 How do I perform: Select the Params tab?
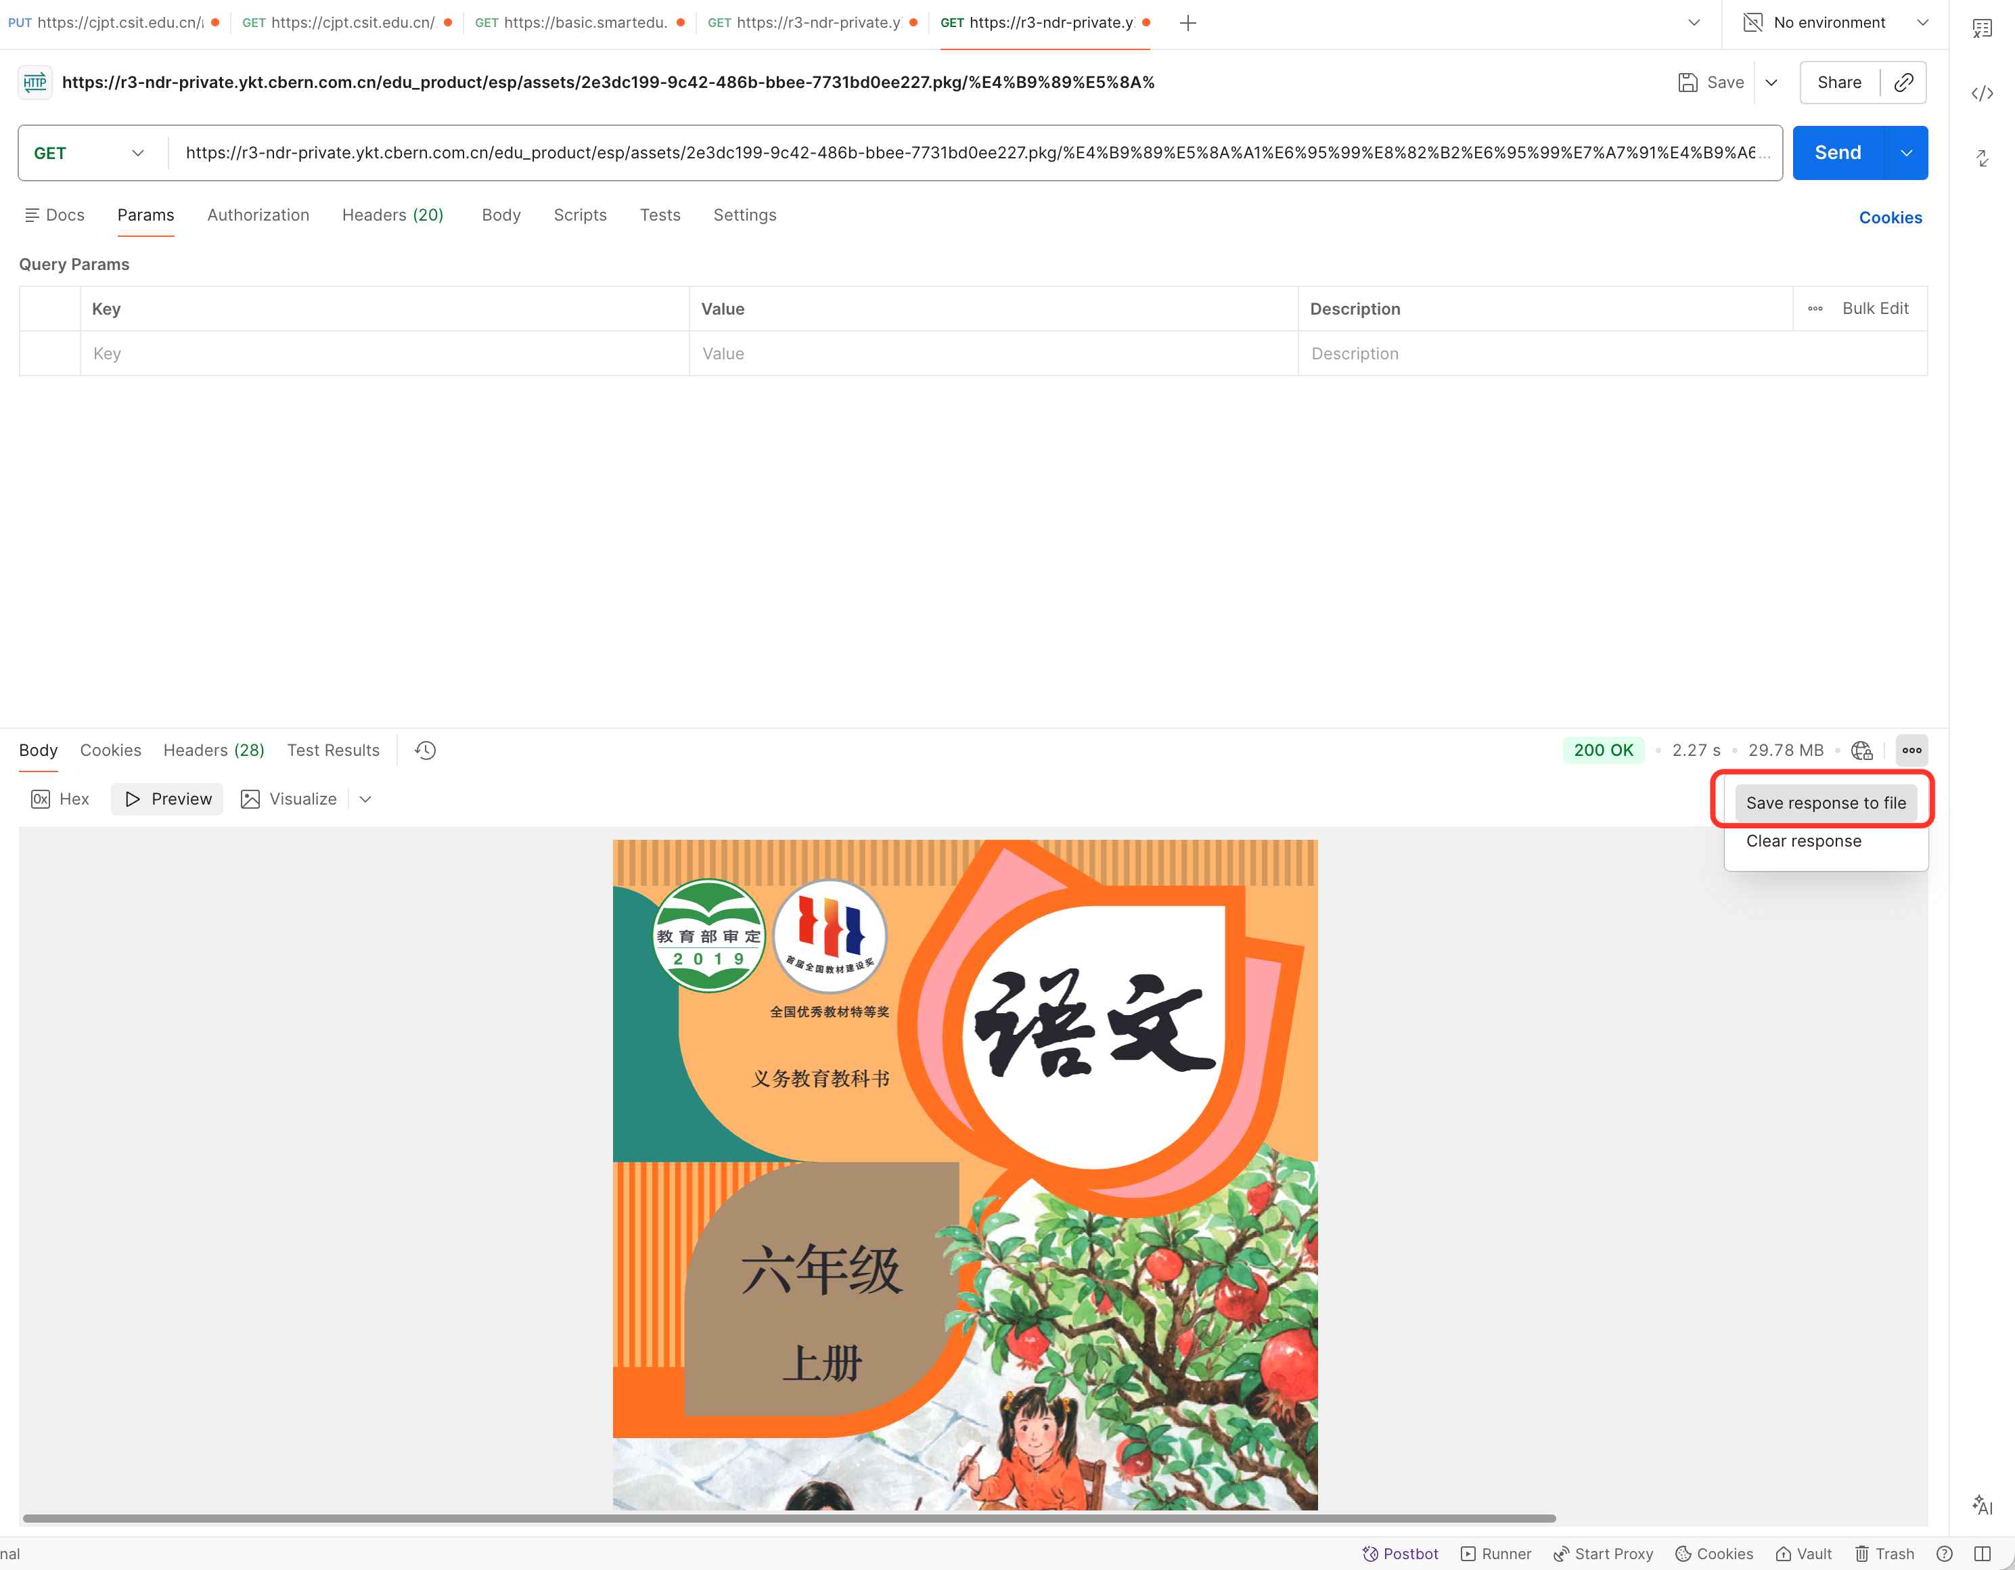point(145,215)
